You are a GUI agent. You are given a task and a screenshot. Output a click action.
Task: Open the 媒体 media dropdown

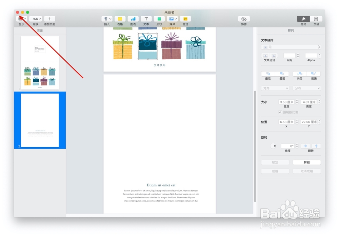(x=172, y=19)
